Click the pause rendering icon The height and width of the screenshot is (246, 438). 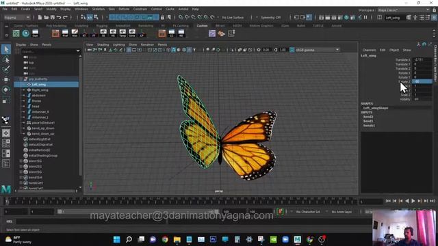tap(365, 17)
